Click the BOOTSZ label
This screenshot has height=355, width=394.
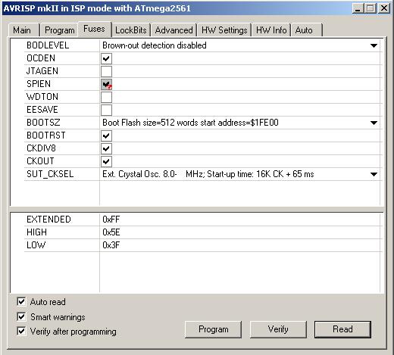pyautogui.click(x=43, y=123)
